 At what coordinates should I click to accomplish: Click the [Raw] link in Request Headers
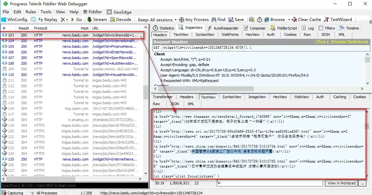[x=322, y=42]
